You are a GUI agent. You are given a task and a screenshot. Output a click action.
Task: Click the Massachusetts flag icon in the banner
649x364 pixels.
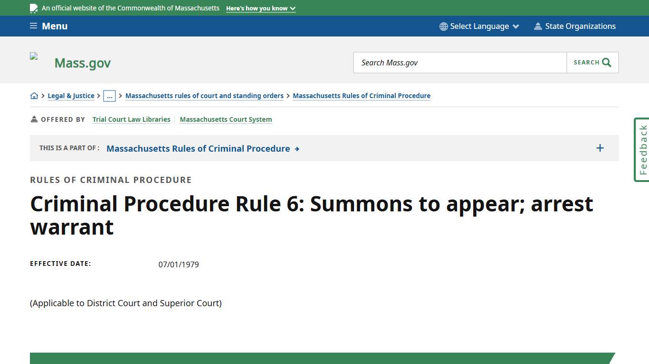point(33,8)
